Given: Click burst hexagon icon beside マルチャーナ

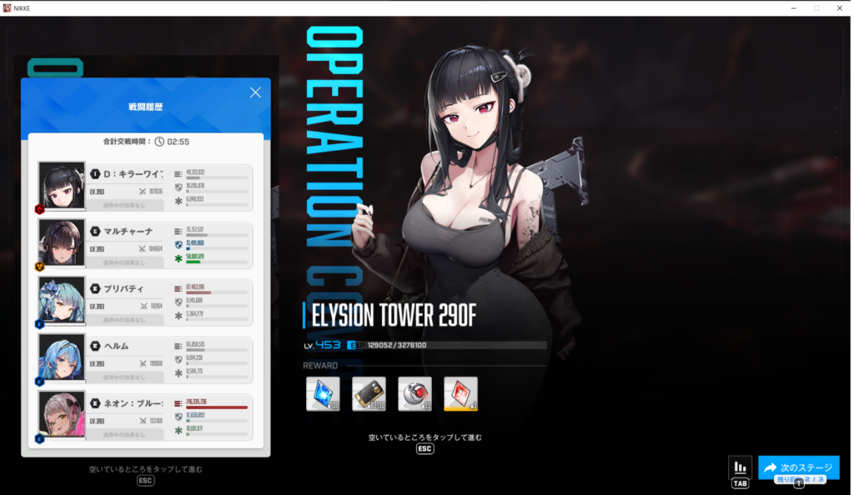Looking at the screenshot, I should tap(95, 231).
